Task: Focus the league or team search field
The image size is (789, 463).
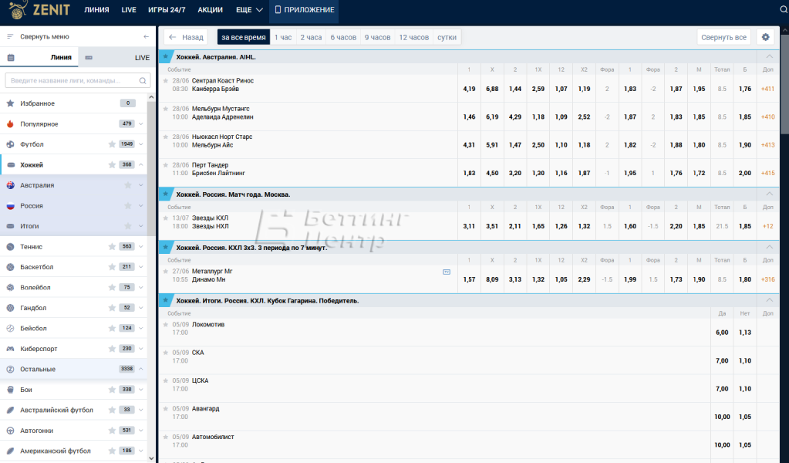Action: coord(77,80)
